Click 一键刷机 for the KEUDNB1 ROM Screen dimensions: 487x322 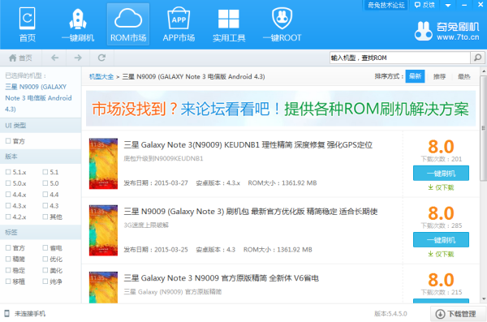click(441, 174)
